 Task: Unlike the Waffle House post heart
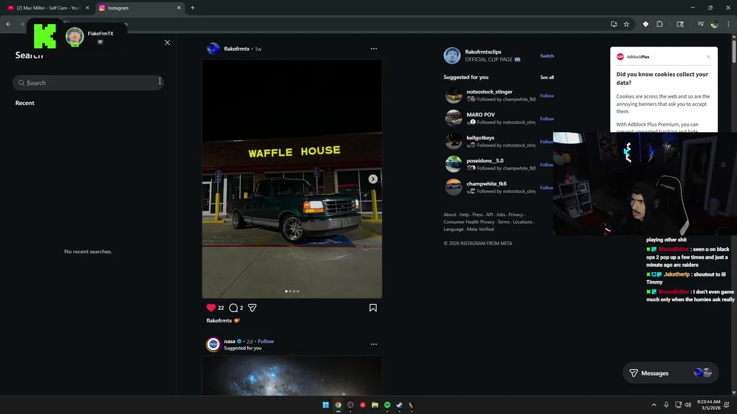(211, 308)
